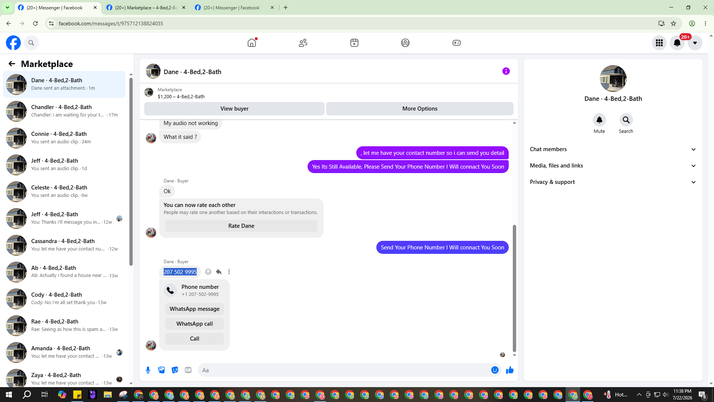The width and height of the screenshot is (714, 402).
Task: Go to the Home feed icon
Action: click(x=252, y=43)
